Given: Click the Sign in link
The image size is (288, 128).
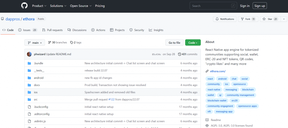Looking at the screenshot, I should pos(245,6).
